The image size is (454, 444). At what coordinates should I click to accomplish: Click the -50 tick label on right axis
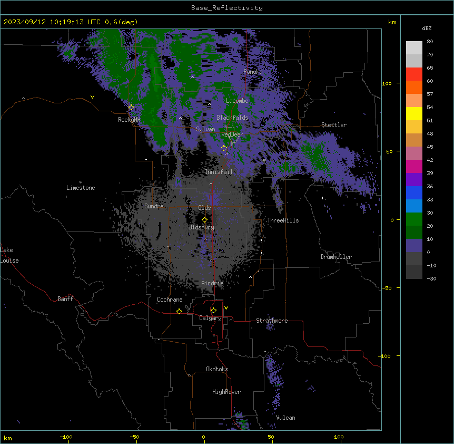pyautogui.click(x=387, y=288)
